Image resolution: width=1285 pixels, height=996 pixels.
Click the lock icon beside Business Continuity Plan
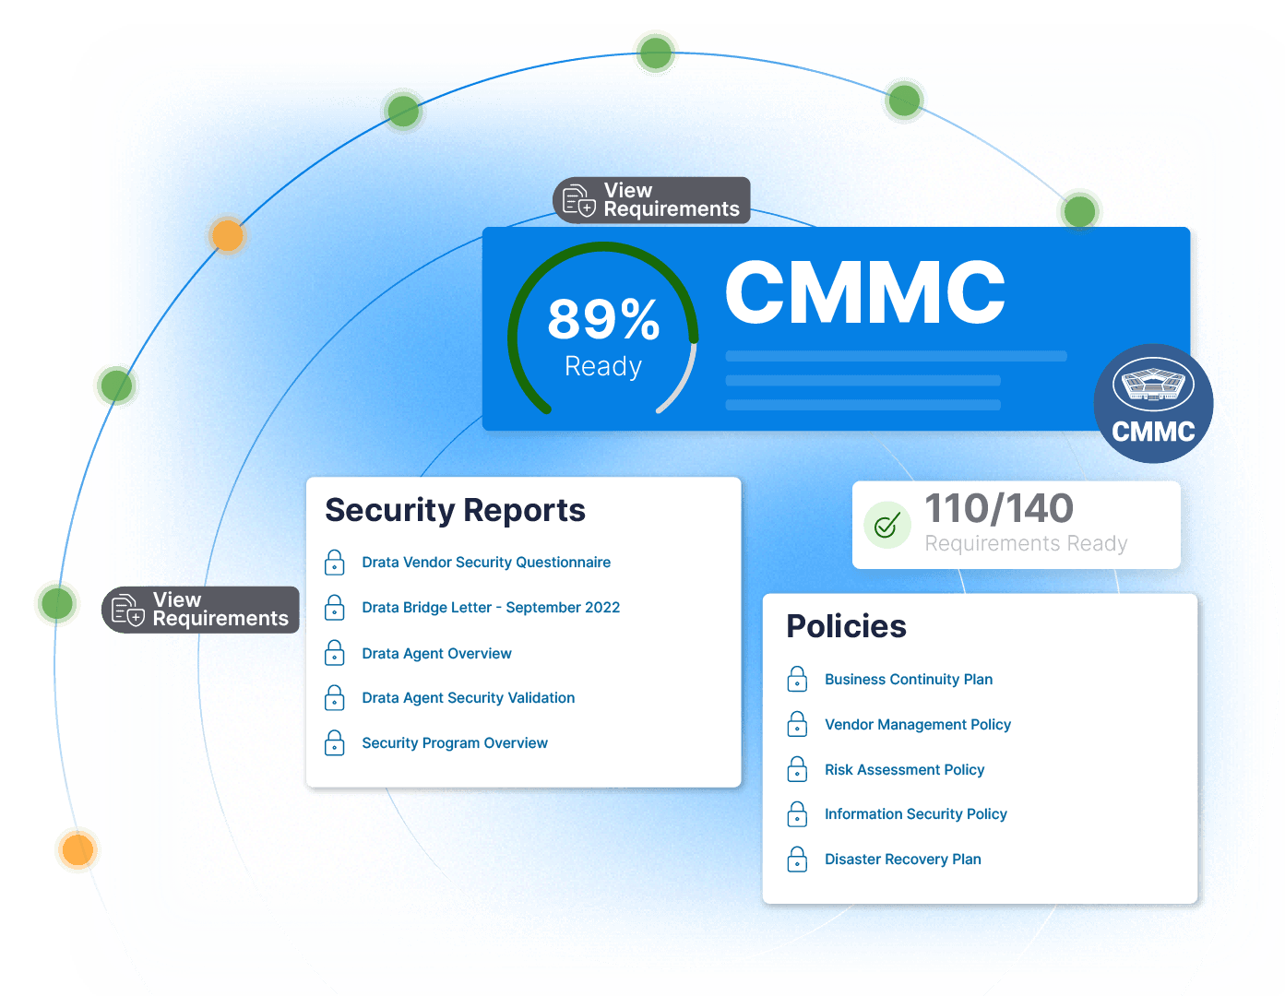(x=797, y=680)
